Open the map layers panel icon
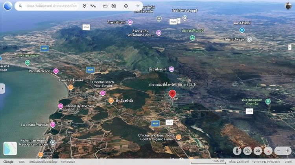This screenshot has height=165, width=295. coord(126,6)
